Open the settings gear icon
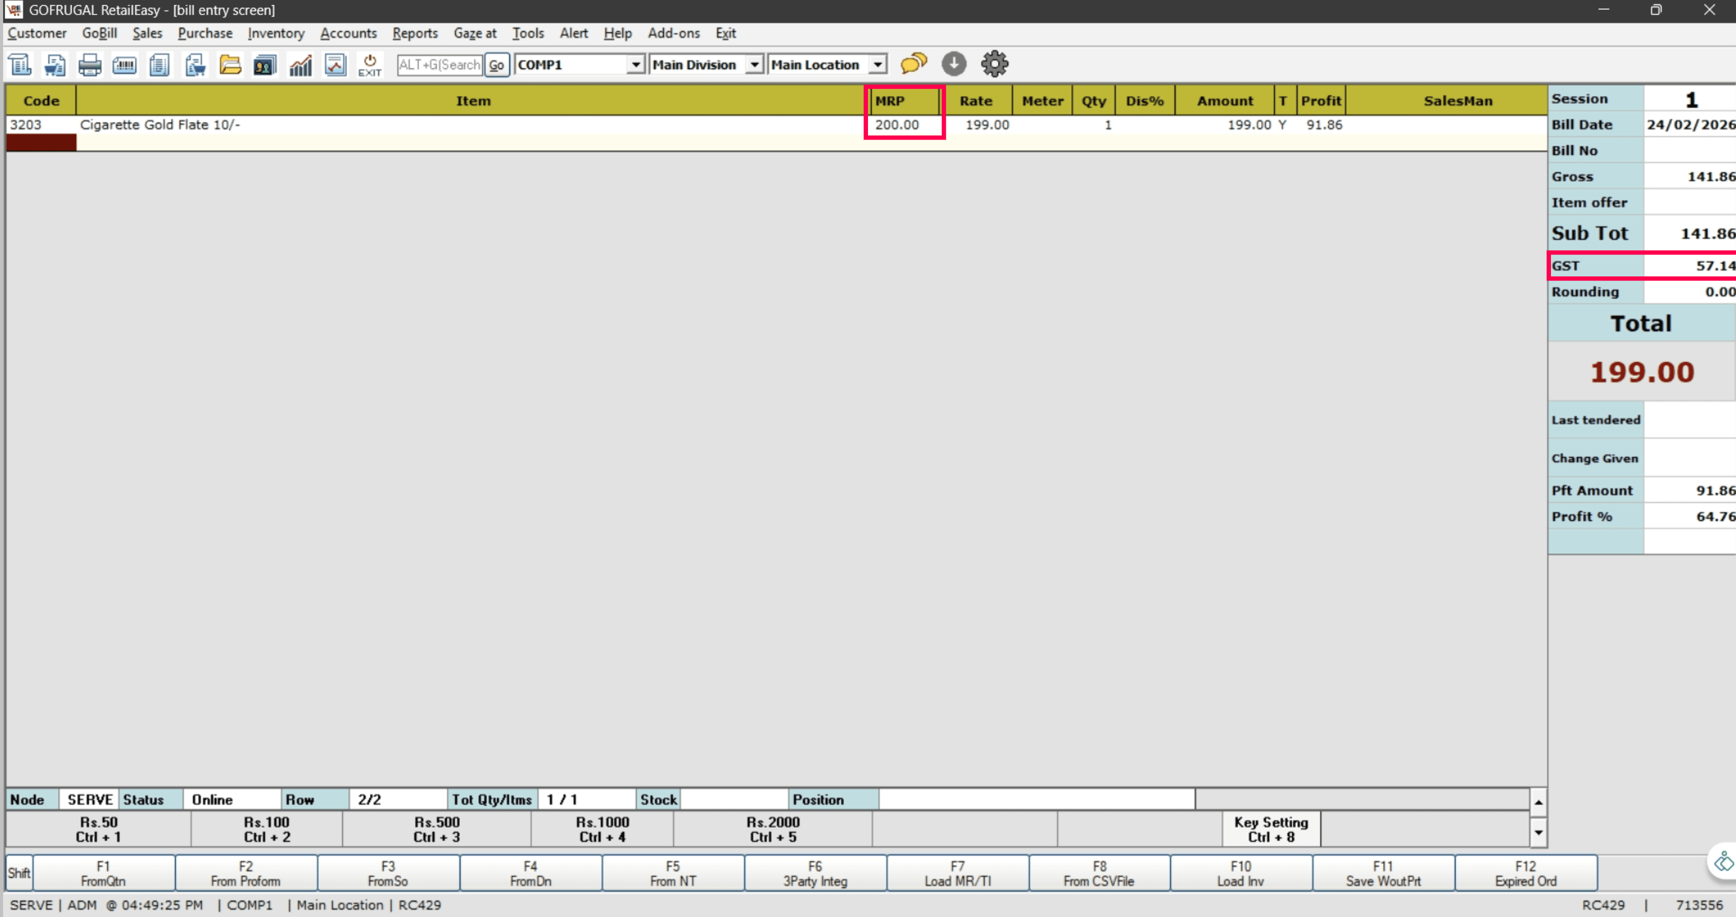The image size is (1736, 917). [994, 64]
